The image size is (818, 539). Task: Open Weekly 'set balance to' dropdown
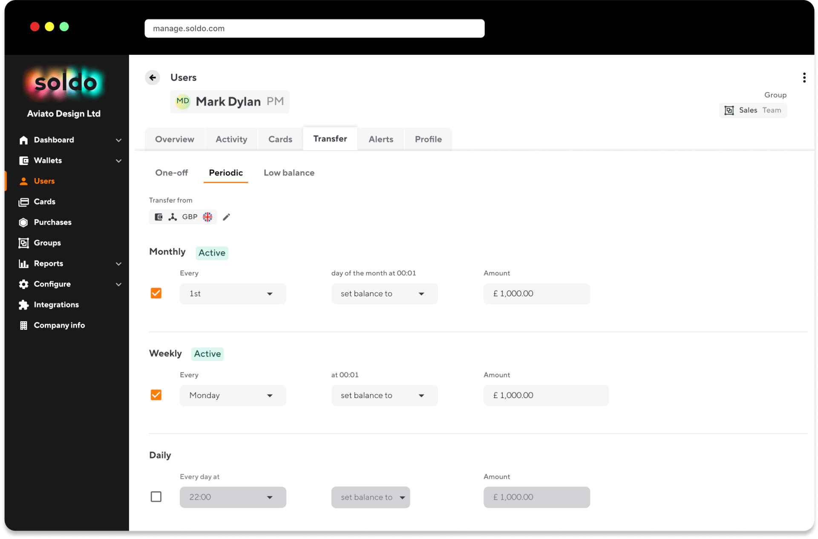tap(384, 396)
